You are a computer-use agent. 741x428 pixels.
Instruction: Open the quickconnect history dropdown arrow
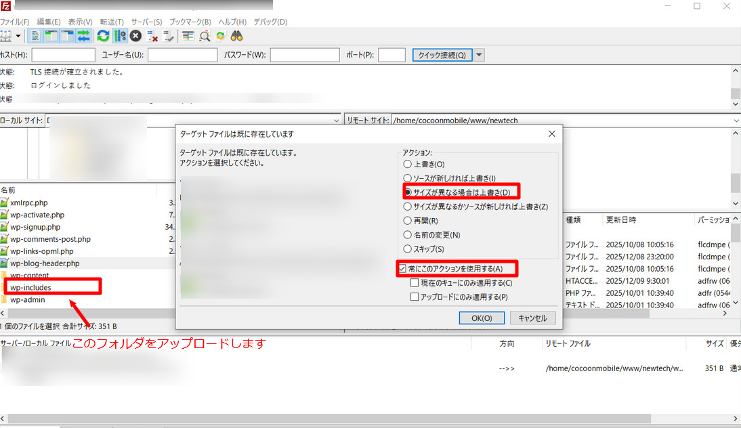pos(480,55)
